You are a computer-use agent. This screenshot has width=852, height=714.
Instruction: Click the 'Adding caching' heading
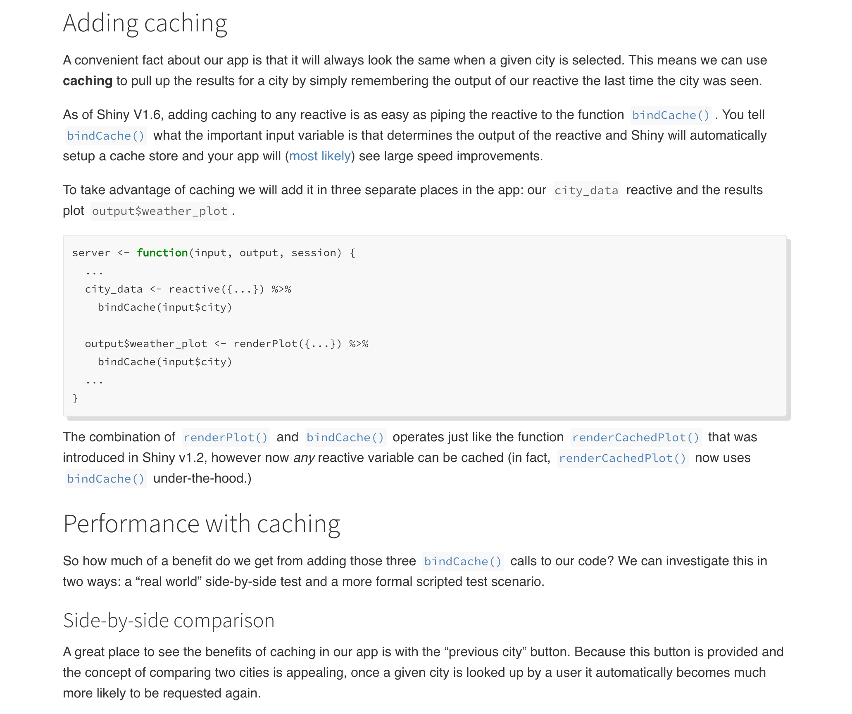(x=145, y=24)
